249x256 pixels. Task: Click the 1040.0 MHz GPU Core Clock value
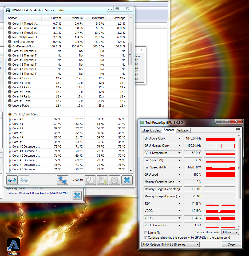pyautogui.click(x=193, y=138)
